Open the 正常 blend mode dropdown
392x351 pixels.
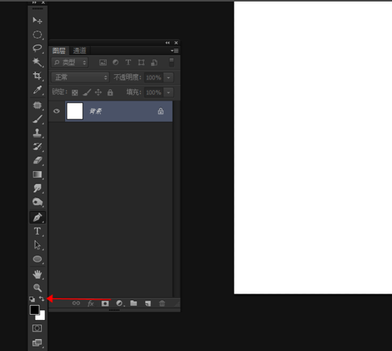(x=80, y=77)
